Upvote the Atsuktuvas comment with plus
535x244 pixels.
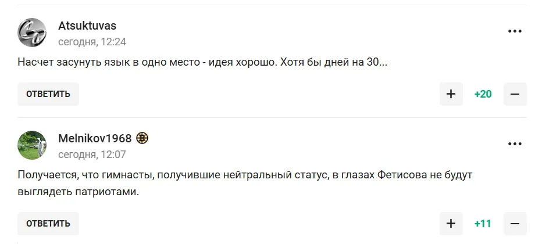(x=451, y=94)
